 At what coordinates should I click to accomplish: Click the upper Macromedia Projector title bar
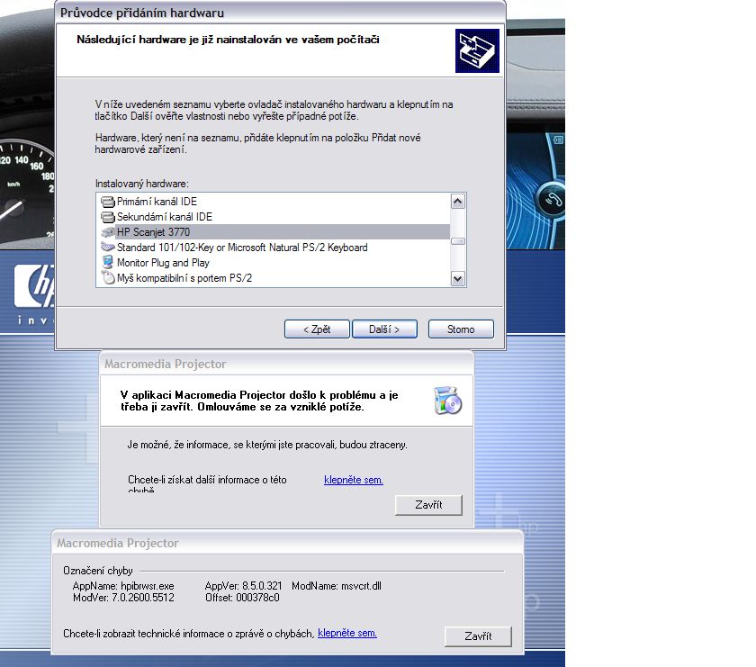[286, 364]
